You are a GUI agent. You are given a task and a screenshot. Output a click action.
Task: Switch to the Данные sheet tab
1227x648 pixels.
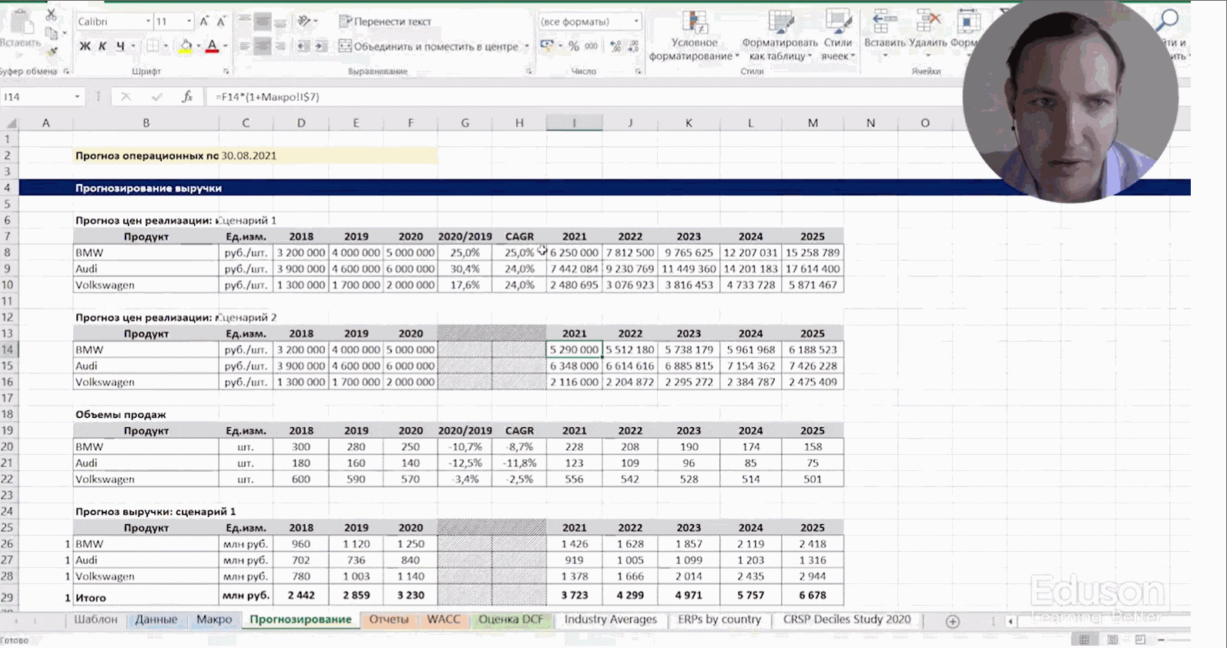(156, 620)
